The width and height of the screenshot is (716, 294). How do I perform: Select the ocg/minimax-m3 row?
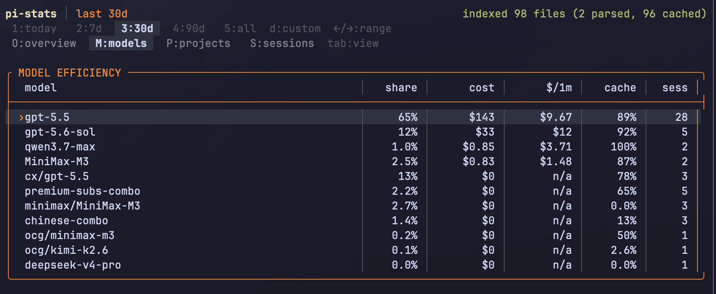tap(353, 235)
